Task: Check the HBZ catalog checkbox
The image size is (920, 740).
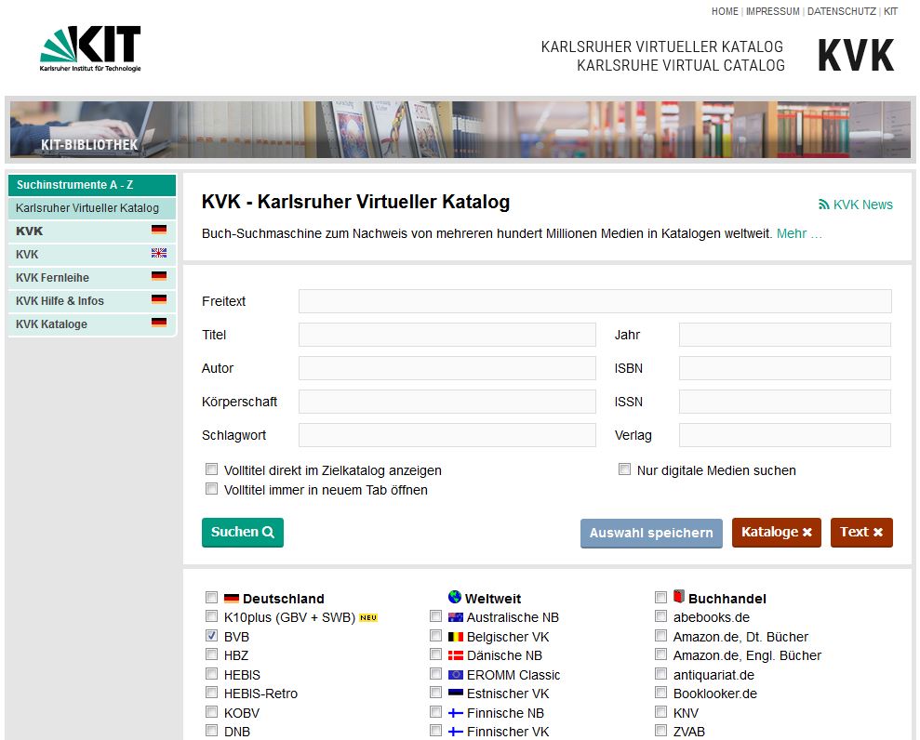Action: coord(211,654)
